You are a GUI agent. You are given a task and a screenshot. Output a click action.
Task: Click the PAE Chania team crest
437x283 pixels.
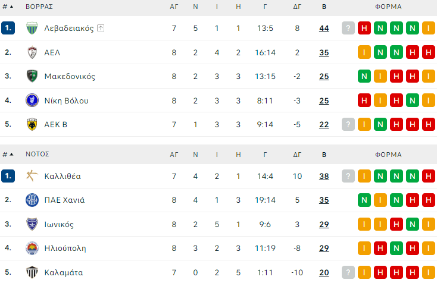(x=32, y=200)
